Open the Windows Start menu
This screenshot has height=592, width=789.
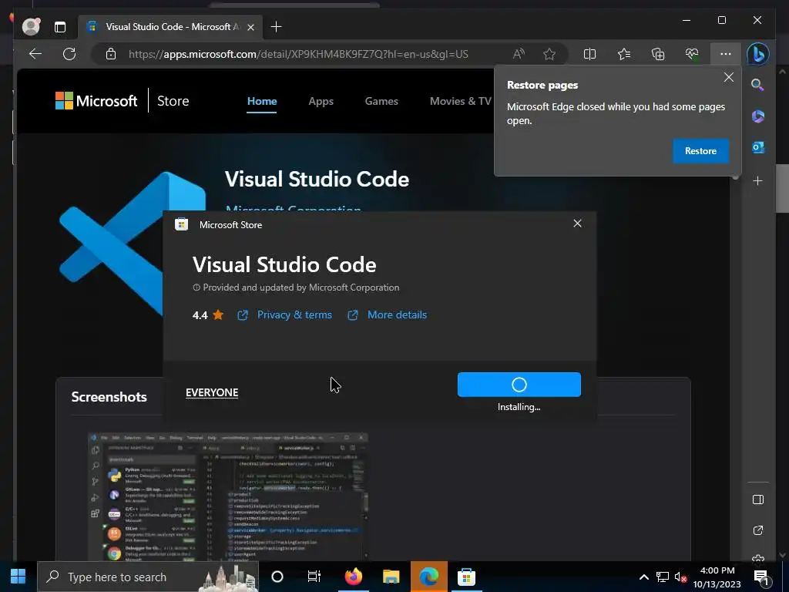click(x=18, y=577)
